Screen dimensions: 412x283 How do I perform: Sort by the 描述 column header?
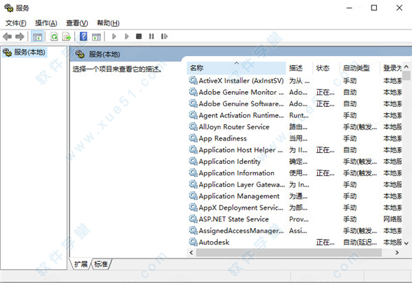(299, 69)
